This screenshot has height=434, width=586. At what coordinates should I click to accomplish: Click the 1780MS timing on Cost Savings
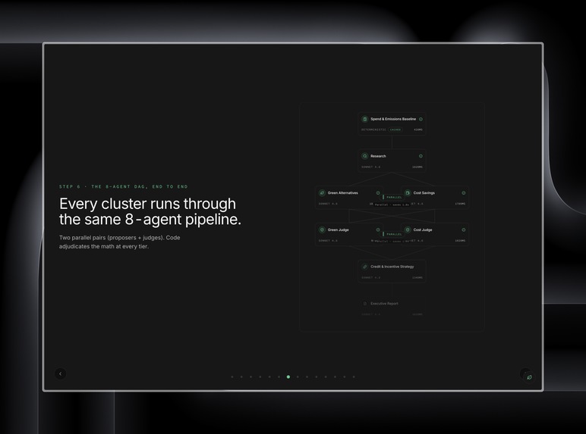coord(460,204)
